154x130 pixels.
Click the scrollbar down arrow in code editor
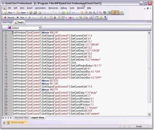tap(149, 114)
